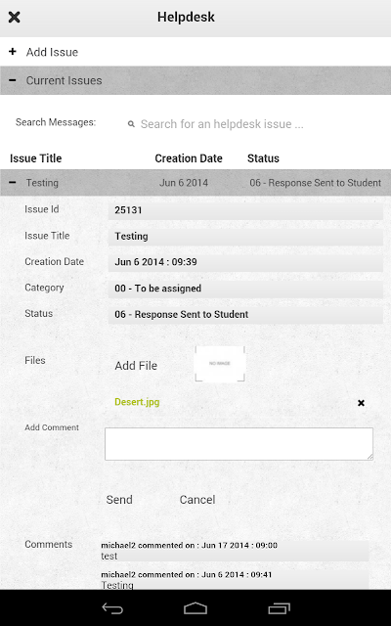
Task: Collapse the Current Issues section
Action: [x=195, y=80]
